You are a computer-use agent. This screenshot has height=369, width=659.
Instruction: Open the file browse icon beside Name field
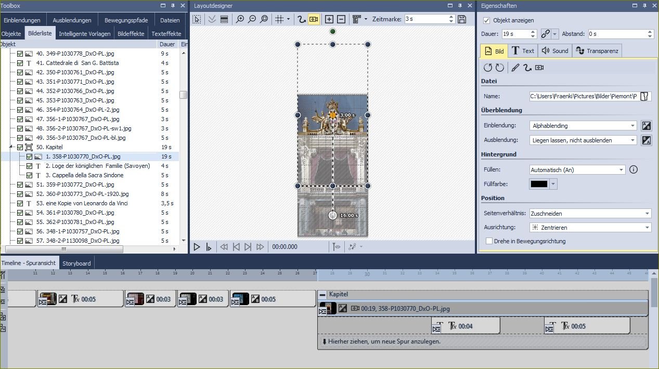[x=645, y=96]
